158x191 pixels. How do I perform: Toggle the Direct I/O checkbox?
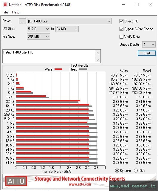click(x=121, y=21)
